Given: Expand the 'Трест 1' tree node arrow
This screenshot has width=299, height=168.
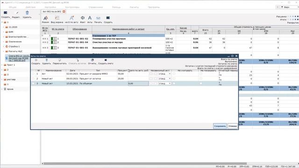Looking at the screenshot, I should [2, 65].
